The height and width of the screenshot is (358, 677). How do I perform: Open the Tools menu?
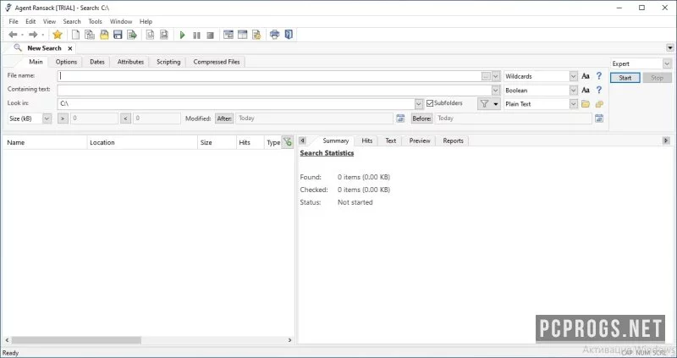point(95,21)
